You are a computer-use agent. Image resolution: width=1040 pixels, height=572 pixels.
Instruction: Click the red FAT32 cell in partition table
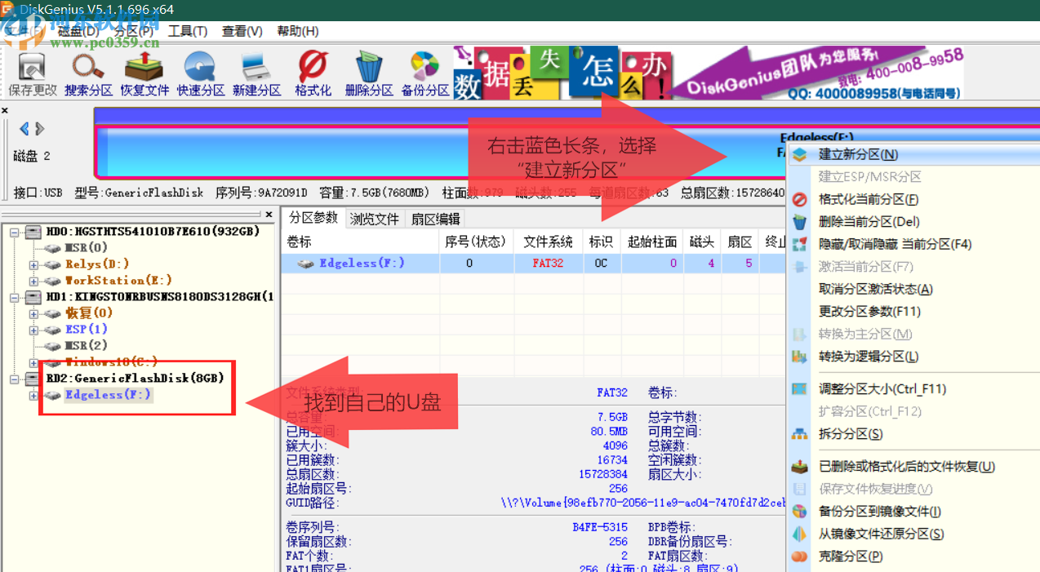[x=548, y=264]
